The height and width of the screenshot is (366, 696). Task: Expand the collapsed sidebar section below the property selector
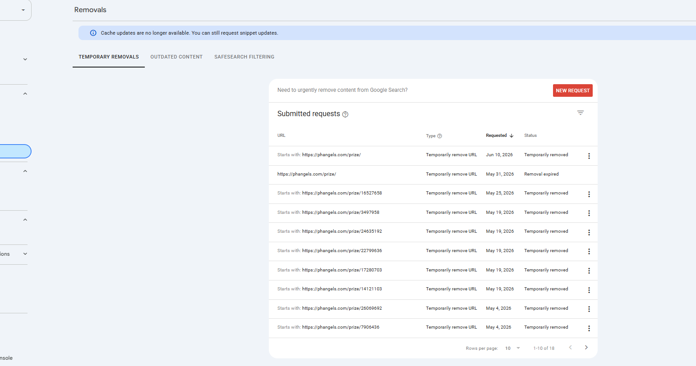(x=25, y=59)
